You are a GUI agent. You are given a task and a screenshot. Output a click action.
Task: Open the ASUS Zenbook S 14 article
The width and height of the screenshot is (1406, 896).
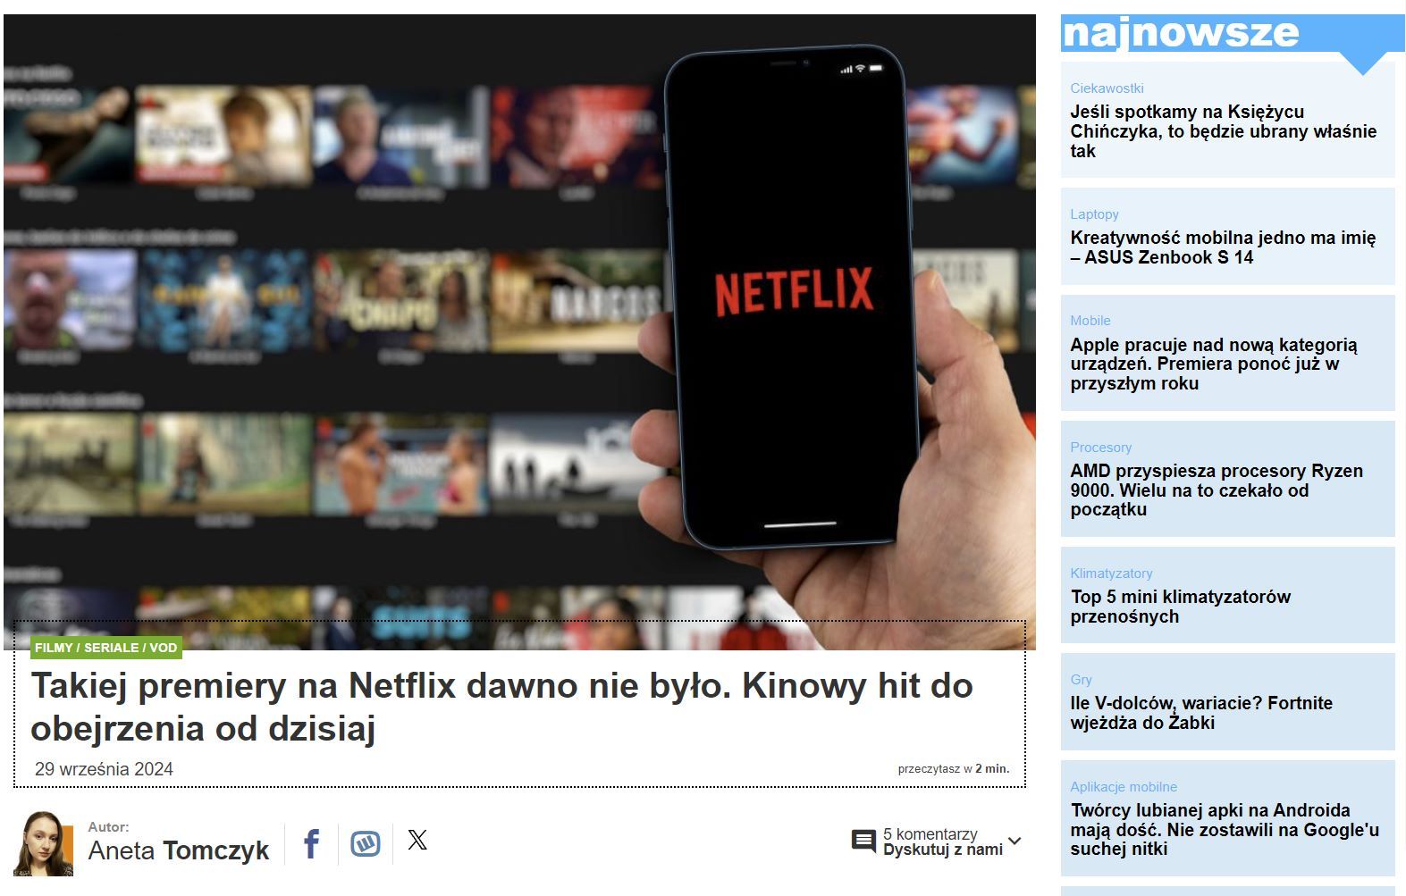click(x=1223, y=247)
